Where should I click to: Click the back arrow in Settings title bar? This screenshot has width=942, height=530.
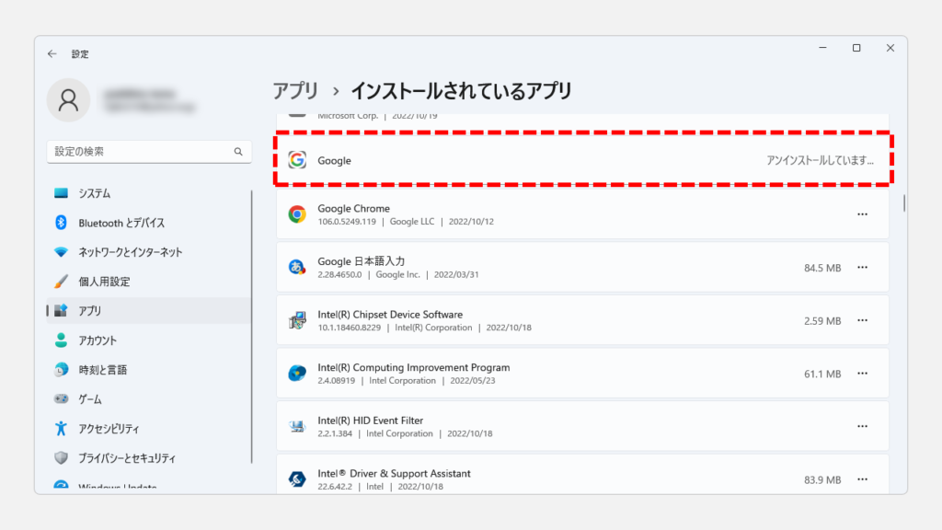point(52,54)
